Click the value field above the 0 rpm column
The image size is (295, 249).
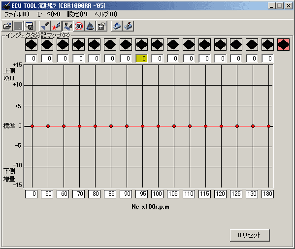point(31,59)
